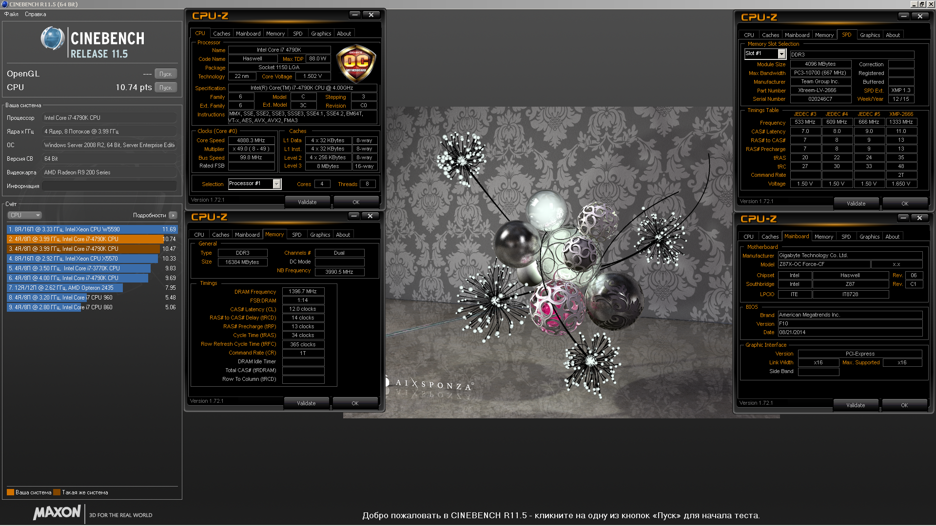Viewport: 936px width, 526px height.
Task: Select orange ranking row scoring 10.74
Action: tap(92, 239)
